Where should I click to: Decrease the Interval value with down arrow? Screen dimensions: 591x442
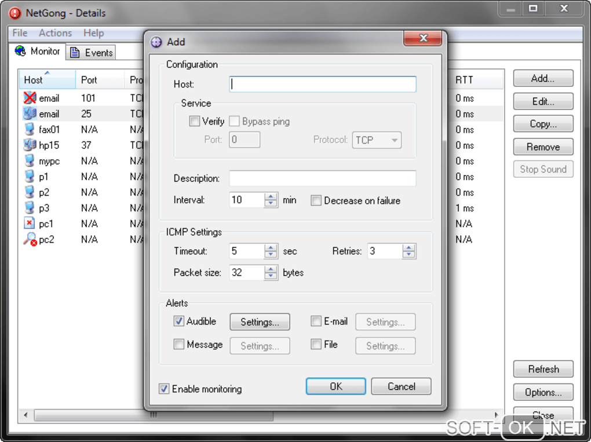(x=271, y=203)
